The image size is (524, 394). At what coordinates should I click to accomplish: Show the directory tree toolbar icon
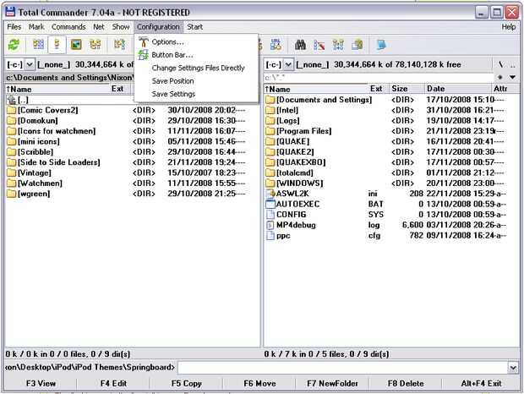96,45
